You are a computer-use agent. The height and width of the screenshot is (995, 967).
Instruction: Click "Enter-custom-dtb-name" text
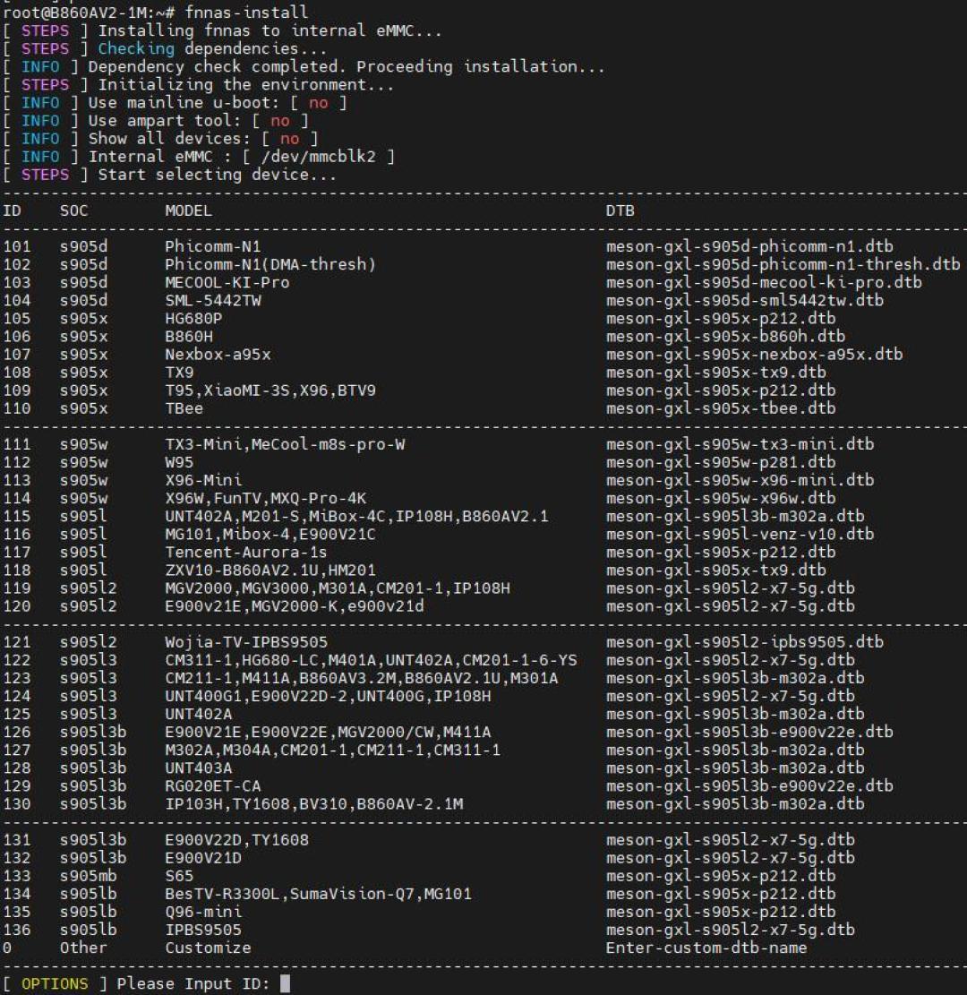[706, 948]
